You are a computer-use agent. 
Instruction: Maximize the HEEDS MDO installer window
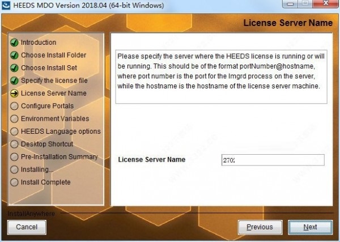coord(305,3)
